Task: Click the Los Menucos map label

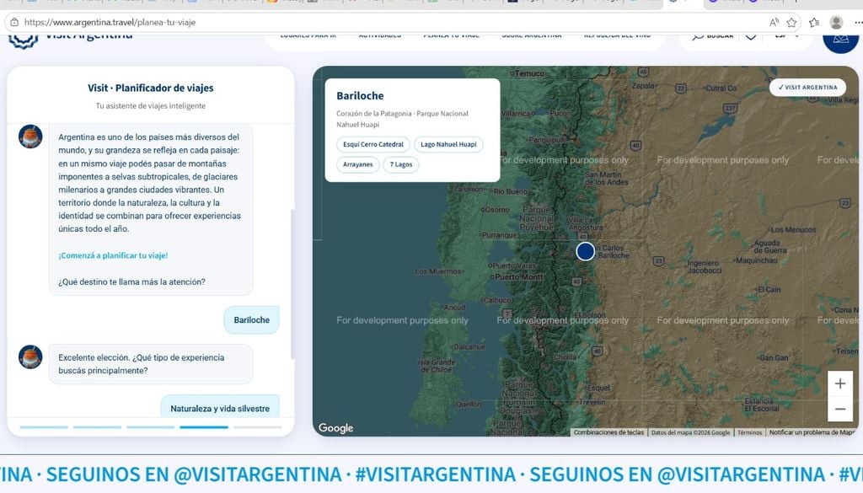Action: [x=793, y=229]
